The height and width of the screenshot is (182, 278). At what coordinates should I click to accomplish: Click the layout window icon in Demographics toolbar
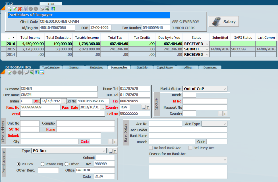pyautogui.click(x=42, y=73)
